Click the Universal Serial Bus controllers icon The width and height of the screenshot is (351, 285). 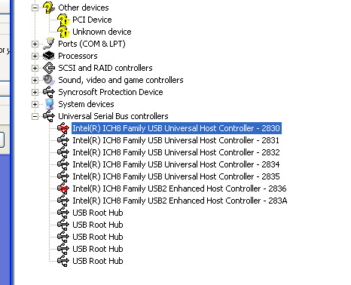pos(49,116)
